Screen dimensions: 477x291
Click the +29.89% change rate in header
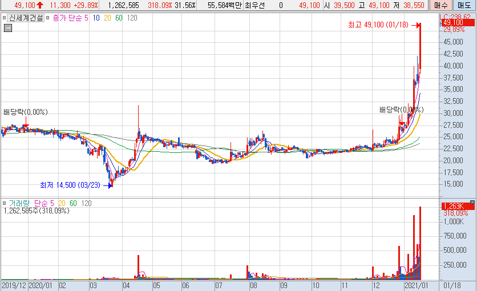click(86, 6)
